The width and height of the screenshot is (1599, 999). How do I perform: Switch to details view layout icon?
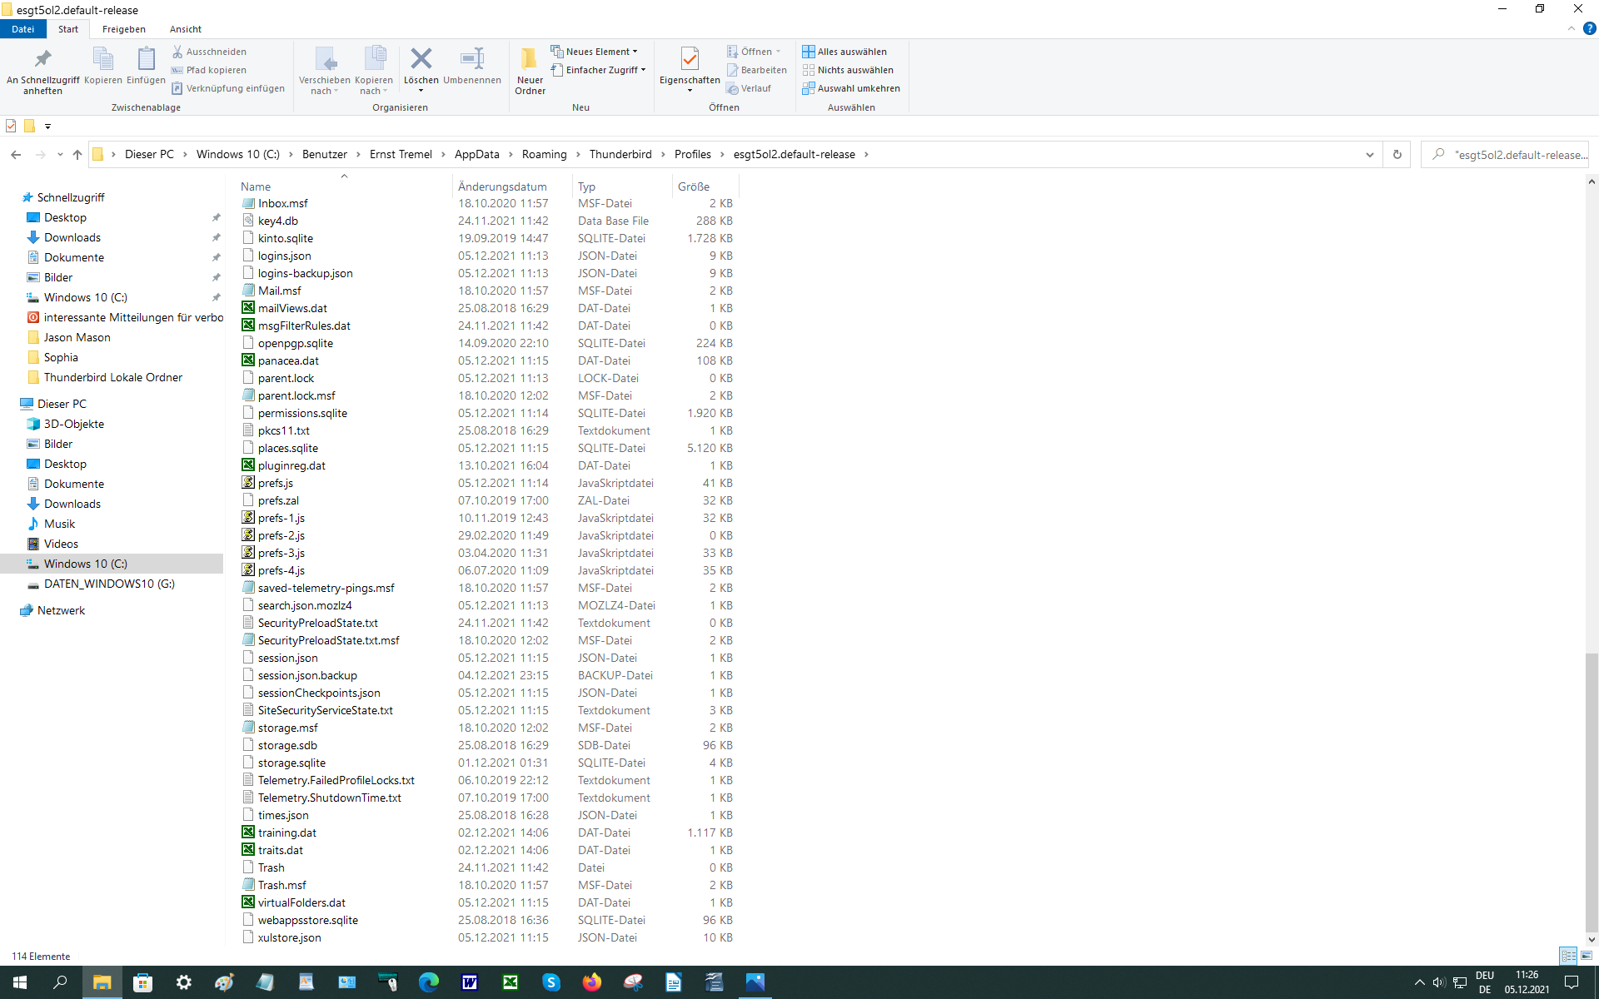point(1568,956)
